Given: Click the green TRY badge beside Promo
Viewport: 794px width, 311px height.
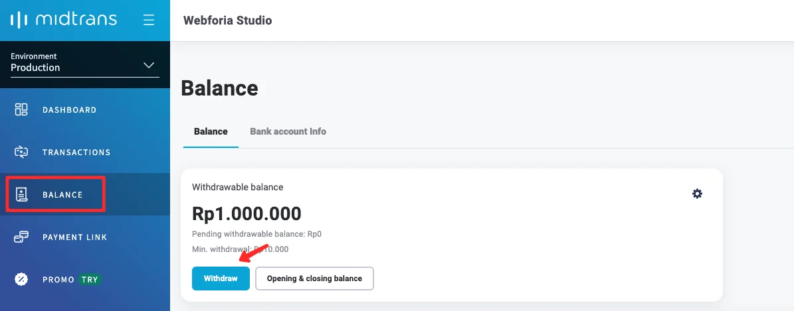Looking at the screenshot, I should (x=90, y=279).
